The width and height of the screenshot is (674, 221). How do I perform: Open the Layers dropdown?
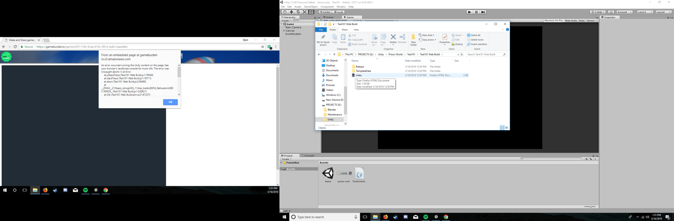point(645,12)
